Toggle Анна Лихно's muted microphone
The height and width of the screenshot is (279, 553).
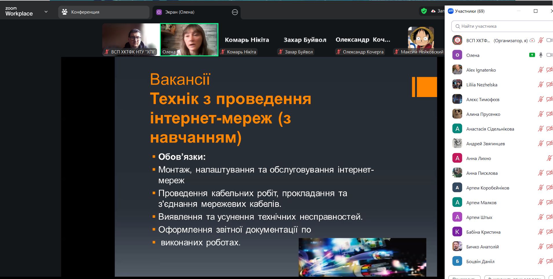coord(549,158)
